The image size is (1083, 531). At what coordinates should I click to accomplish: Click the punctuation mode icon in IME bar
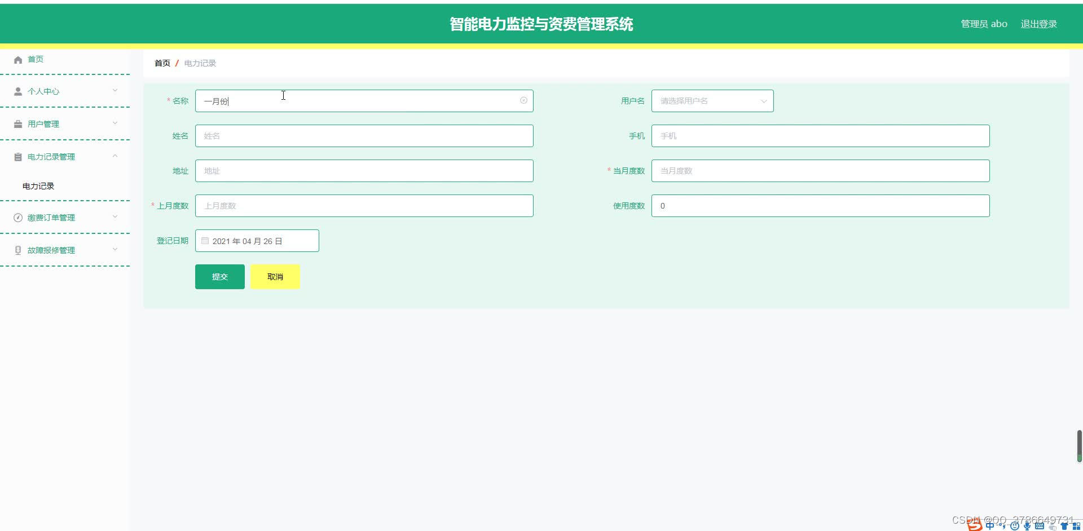[x=1002, y=525]
